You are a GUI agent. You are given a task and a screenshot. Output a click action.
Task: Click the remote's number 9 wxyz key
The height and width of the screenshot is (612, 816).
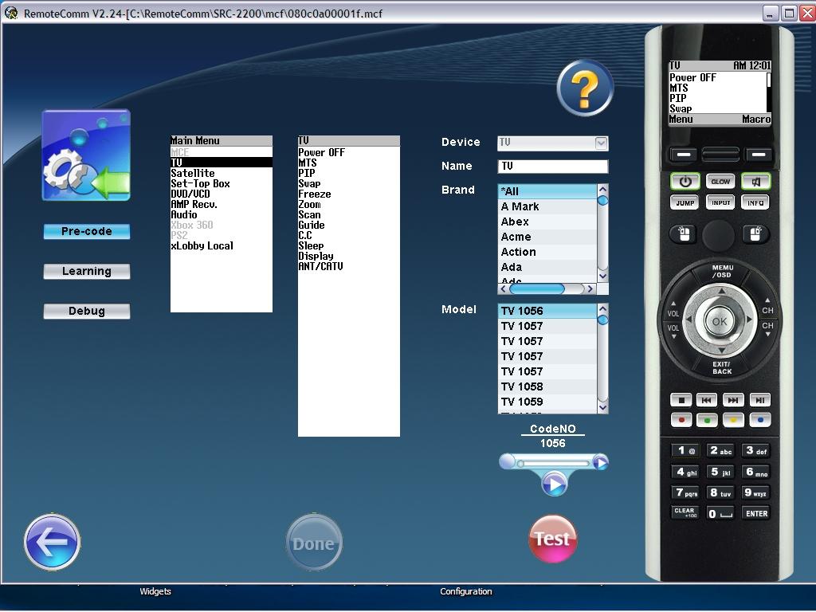(755, 492)
